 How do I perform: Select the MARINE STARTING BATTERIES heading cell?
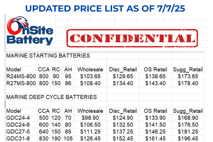click(x=48, y=56)
